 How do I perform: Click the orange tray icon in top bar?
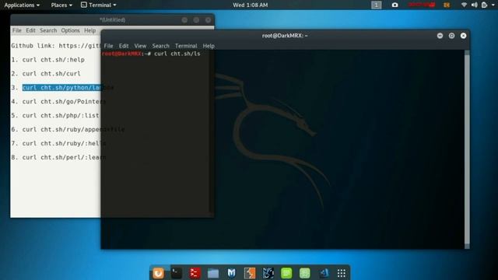coord(447,5)
